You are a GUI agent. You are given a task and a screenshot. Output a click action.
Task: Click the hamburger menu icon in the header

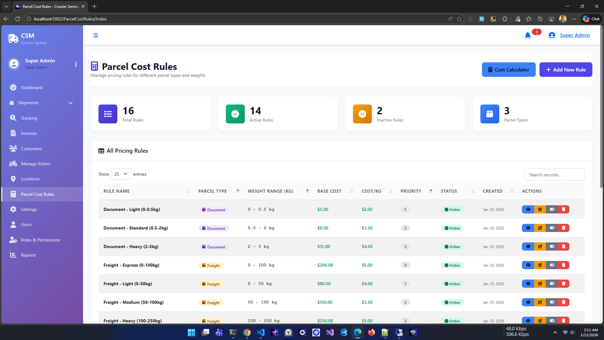coord(96,35)
